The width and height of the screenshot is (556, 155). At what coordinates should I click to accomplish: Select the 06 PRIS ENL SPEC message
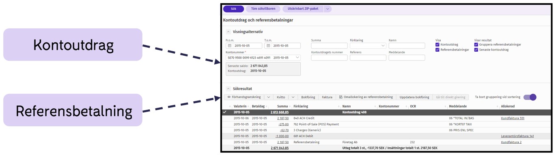pos(461,130)
